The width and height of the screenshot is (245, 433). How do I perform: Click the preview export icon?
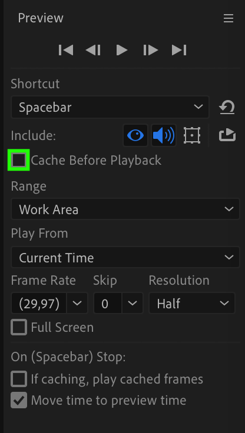coord(227,135)
